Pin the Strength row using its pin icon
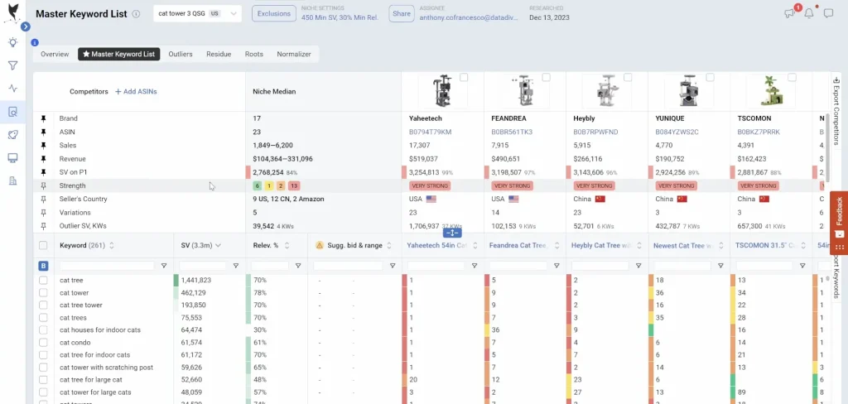848x404 pixels. pyautogui.click(x=43, y=185)
